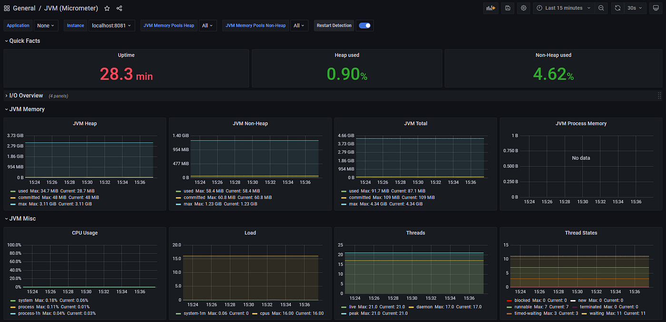Open the JVM Total panel title menu
Screen dimensions: 666x322
(x=415, y=123)
